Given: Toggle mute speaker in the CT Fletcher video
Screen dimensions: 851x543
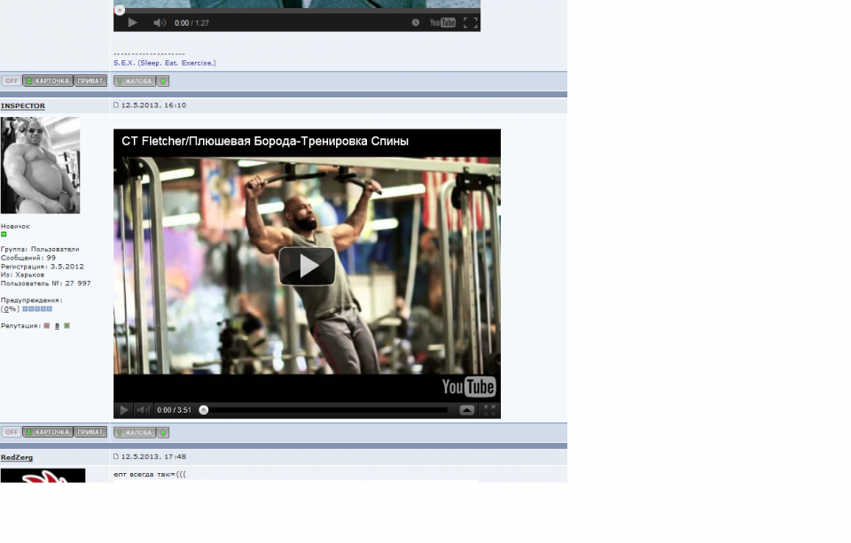Looking at the screenshot, I should [x=143, y=410].
